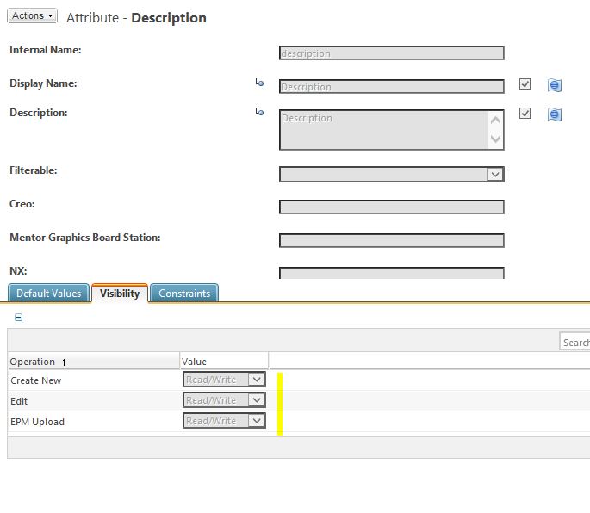This screenshot has height=513, width=590.
Task: Click inheritance icon beside Display Name
Action: 259,83
